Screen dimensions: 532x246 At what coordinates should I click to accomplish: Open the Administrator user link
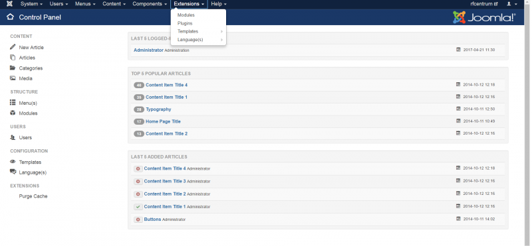(x=148, y=50)
